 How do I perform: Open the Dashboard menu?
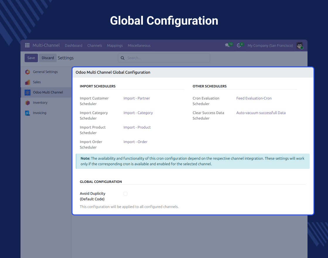(74, 45)
